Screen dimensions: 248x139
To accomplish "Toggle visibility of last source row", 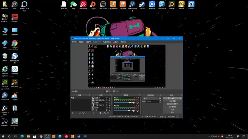I will pos(106,110).
